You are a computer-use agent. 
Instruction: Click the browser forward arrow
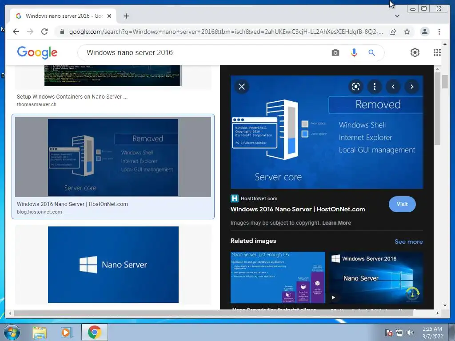tap(30, 32)
